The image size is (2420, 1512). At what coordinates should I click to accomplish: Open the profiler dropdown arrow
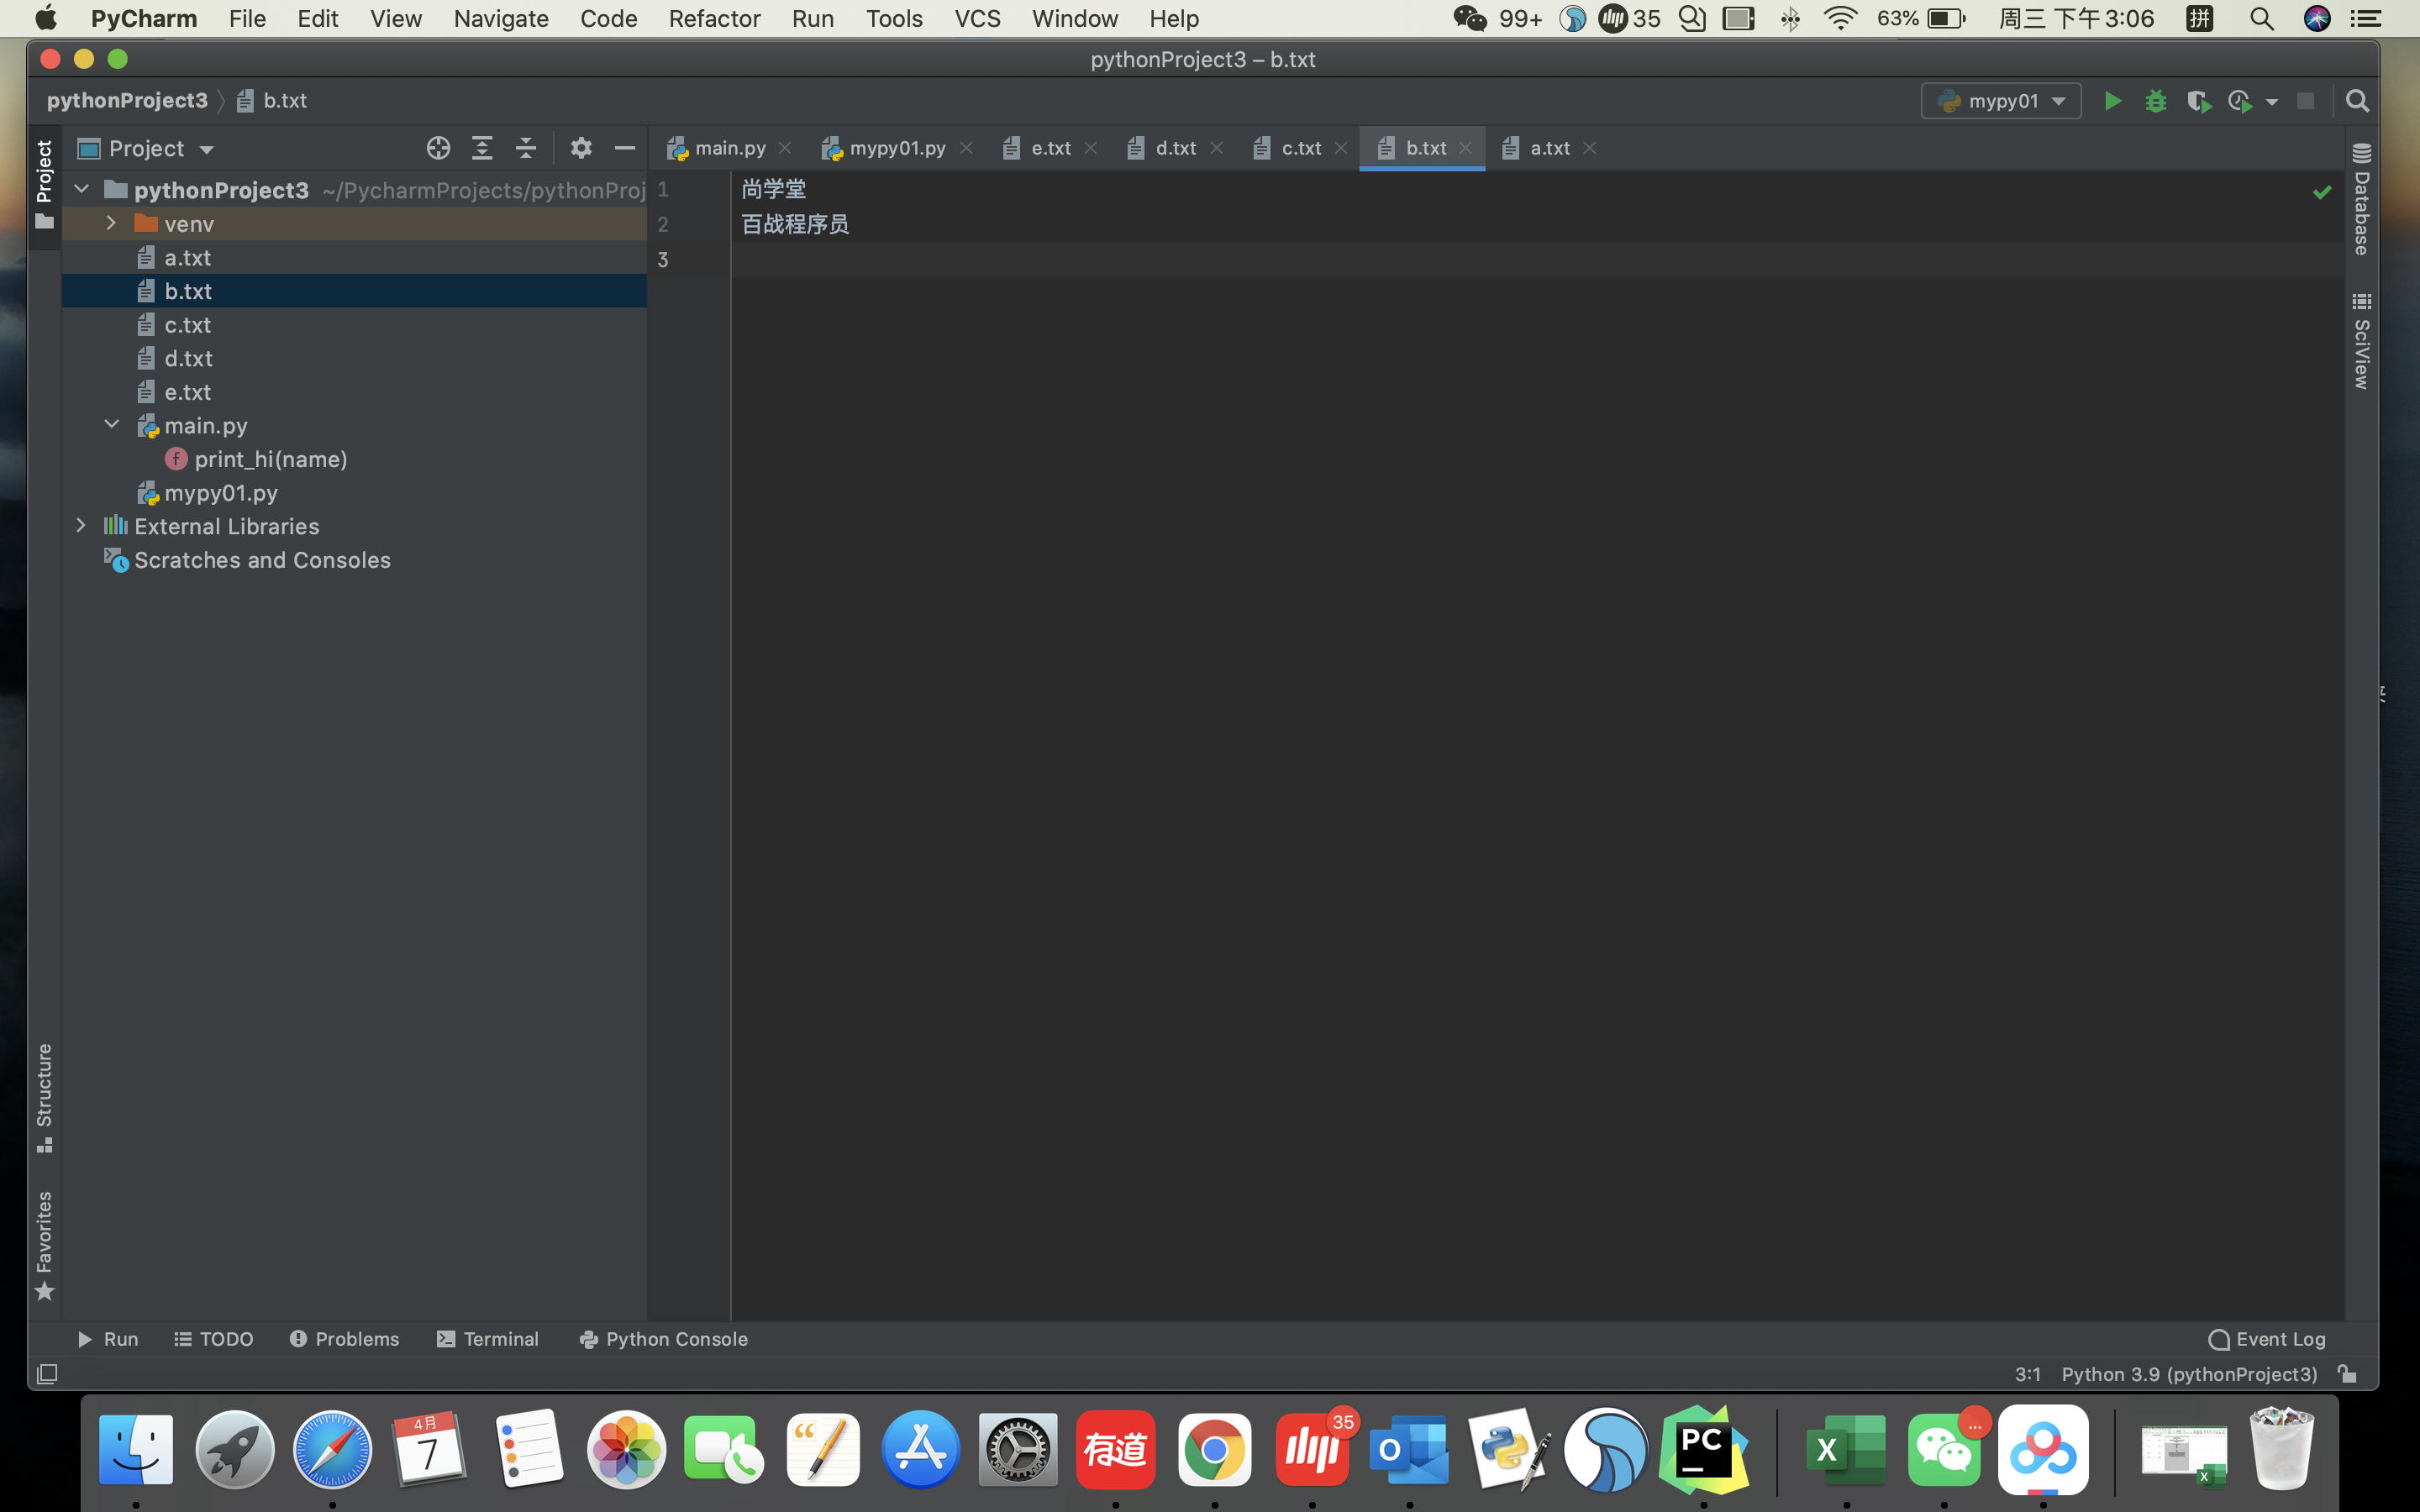pyautogui.click(x=2271, y=102)
